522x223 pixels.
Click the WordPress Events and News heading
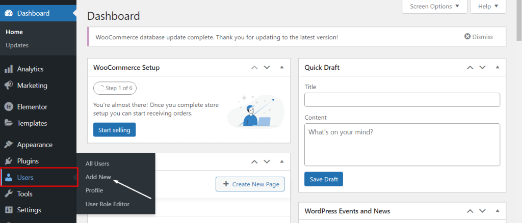coord(347,211)
